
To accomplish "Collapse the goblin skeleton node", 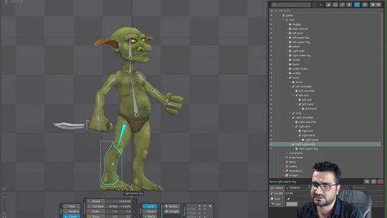I will click(x=281, y=15).
